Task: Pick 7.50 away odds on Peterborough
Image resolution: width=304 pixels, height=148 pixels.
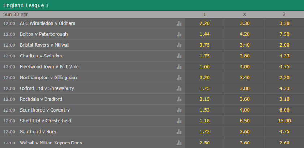Action: (x=284, y=34)
